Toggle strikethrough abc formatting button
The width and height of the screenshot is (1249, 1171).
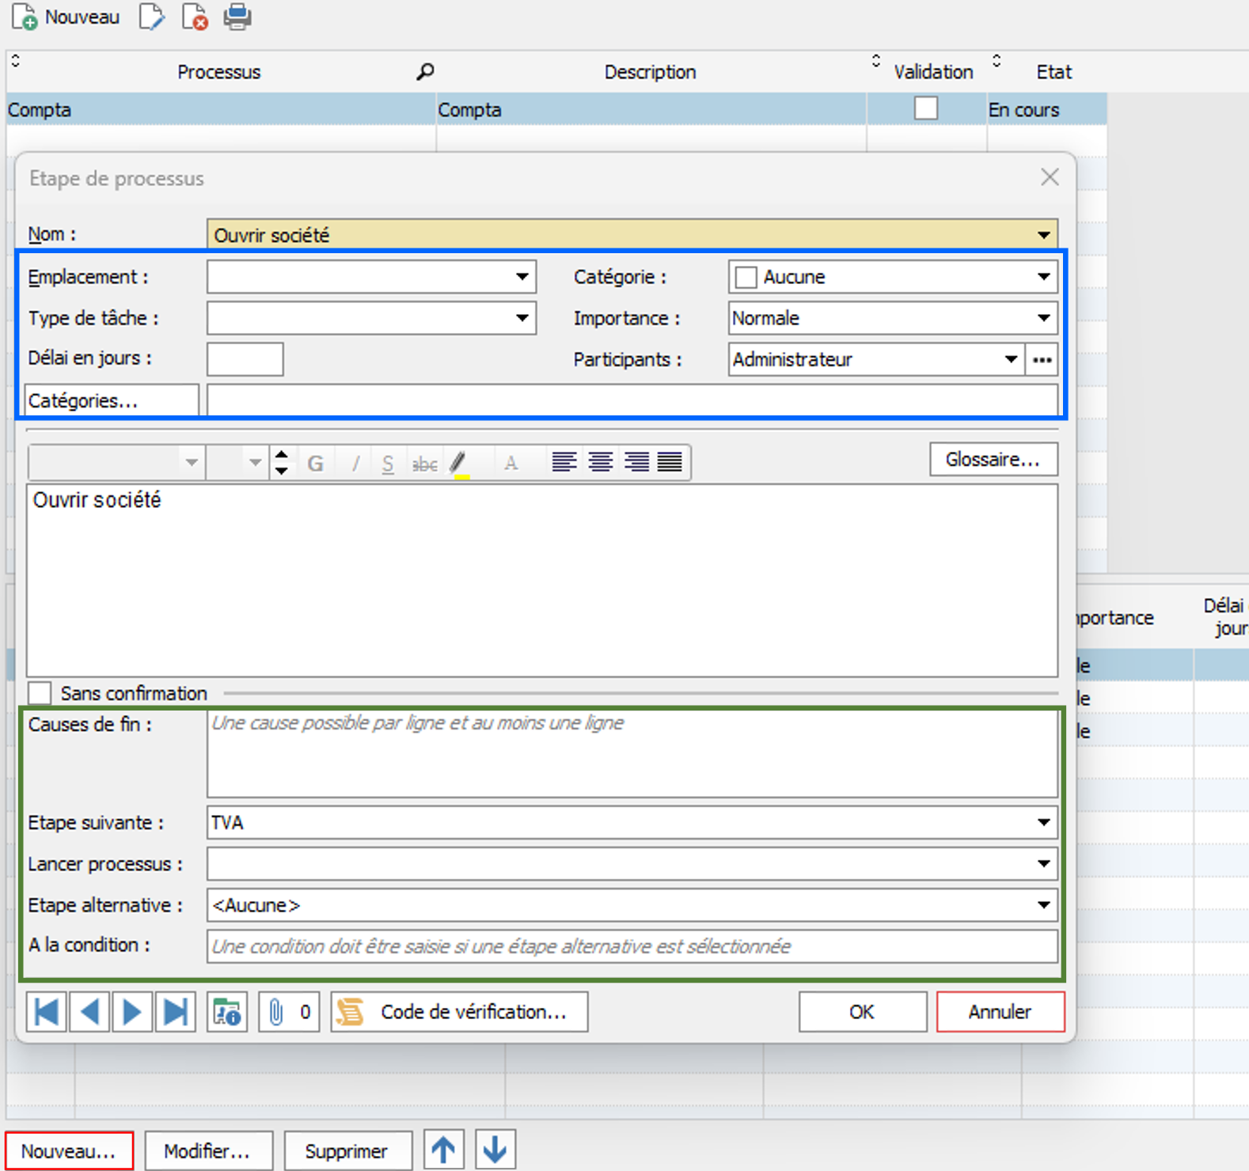(x=424, y=463)
